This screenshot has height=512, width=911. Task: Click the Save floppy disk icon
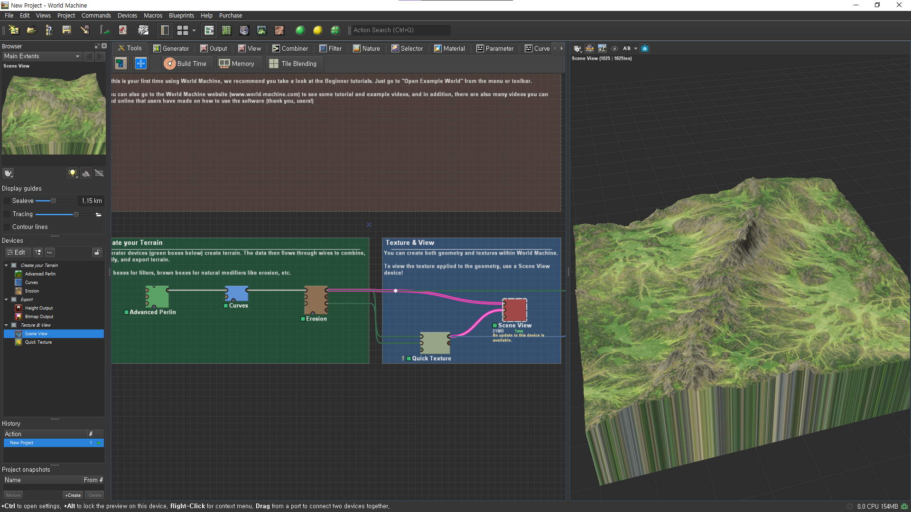(66, 30)
